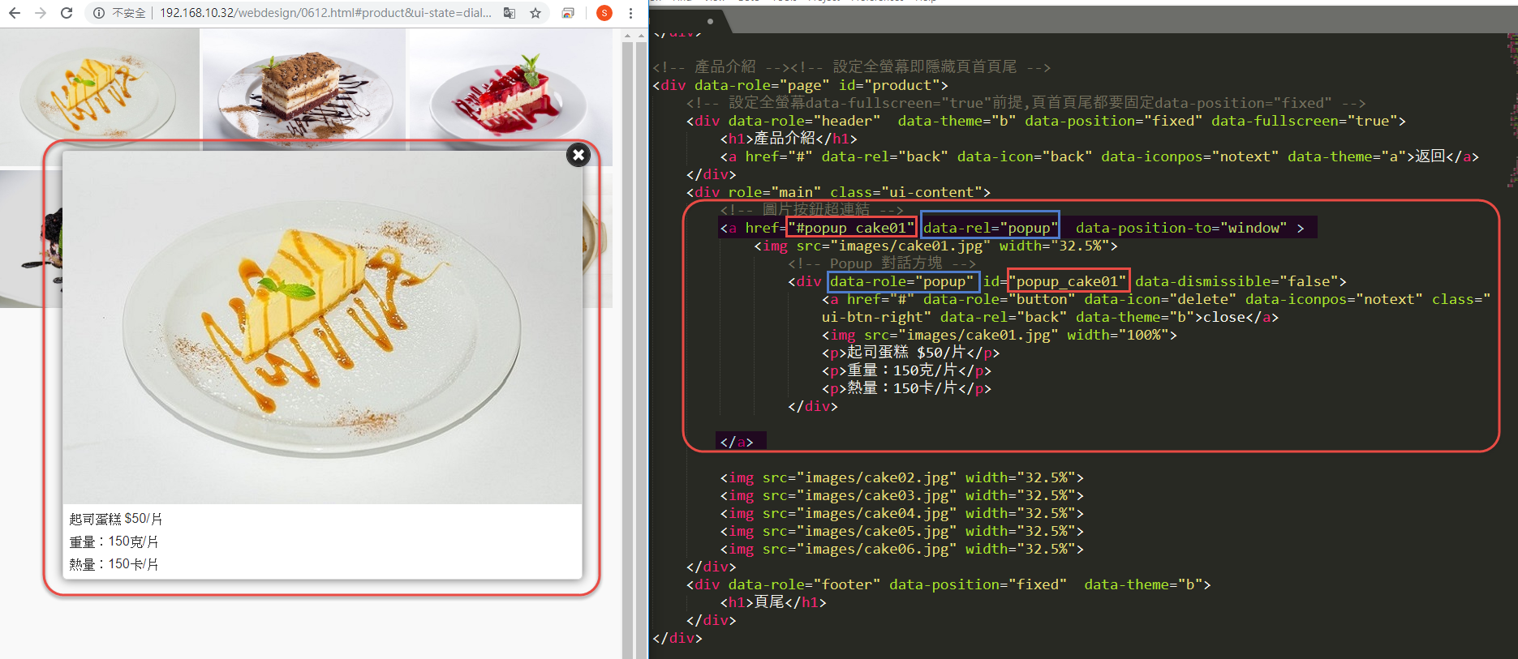The width and height of the screenshot is (1518, 659).
Task: Bookmark the page with the star icon
Action: pyautogui.click(x=535, y=13)
